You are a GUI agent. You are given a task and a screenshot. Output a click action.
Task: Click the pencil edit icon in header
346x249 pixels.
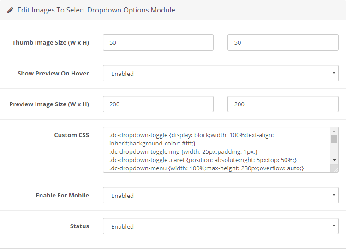(10, 10)
